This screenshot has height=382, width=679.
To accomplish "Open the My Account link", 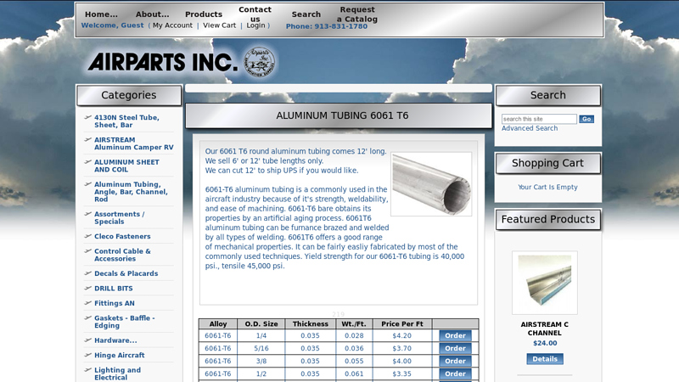I will pyautogui.click(x=172, y=25).
